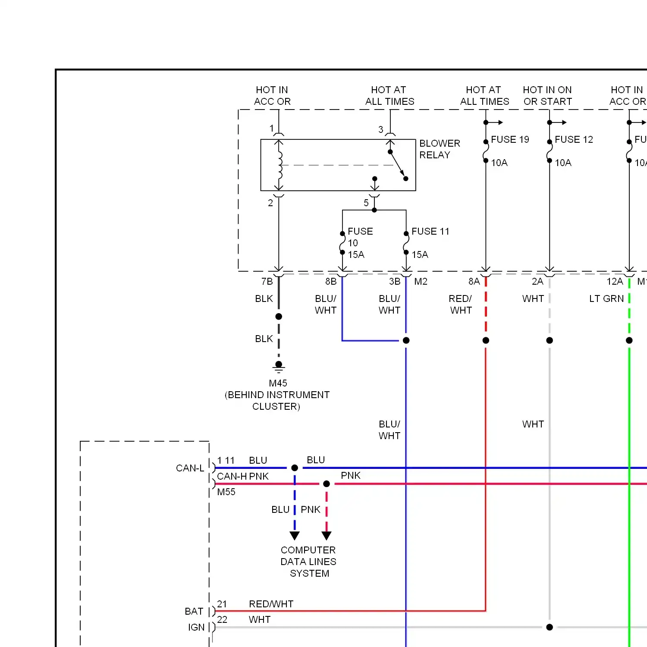Click the splice dot on the CAN-L blue wire
Viewport: 647px width, 647px height.
coord(295,468)
